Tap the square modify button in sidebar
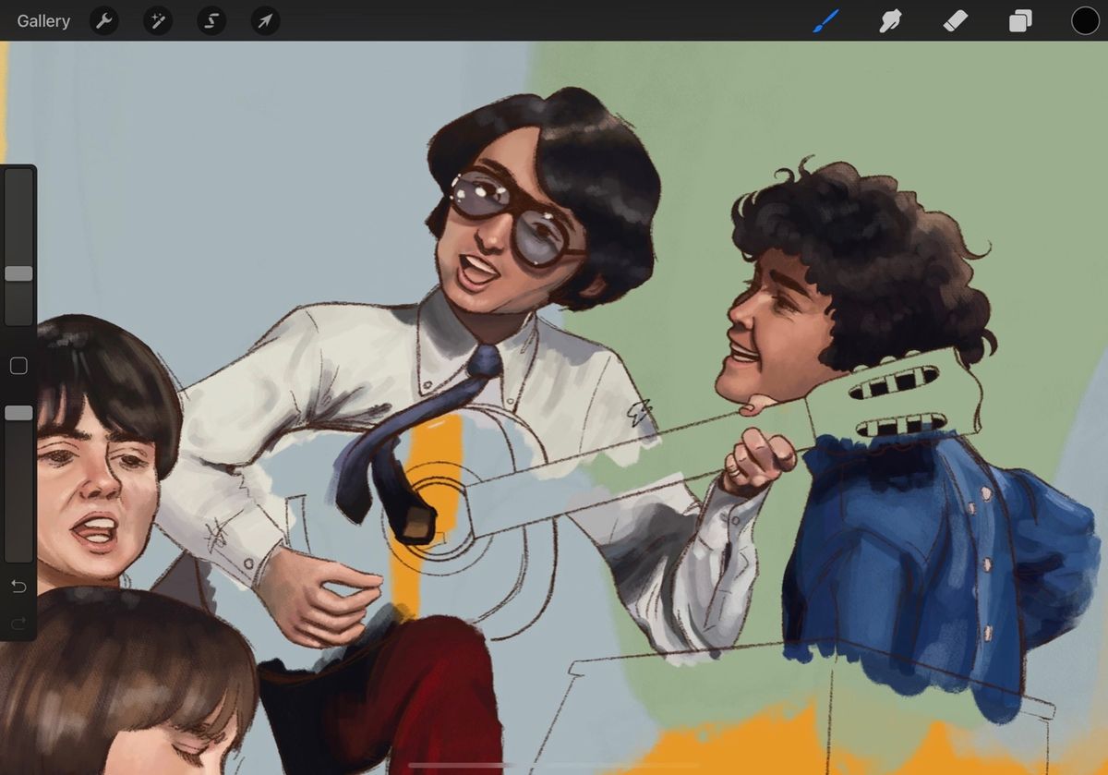 pyautogui.click(x=18, y=366)
